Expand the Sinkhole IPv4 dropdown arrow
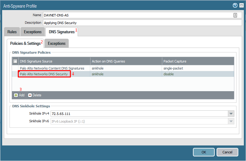This screenshot has width=246, height=161. 231,114
